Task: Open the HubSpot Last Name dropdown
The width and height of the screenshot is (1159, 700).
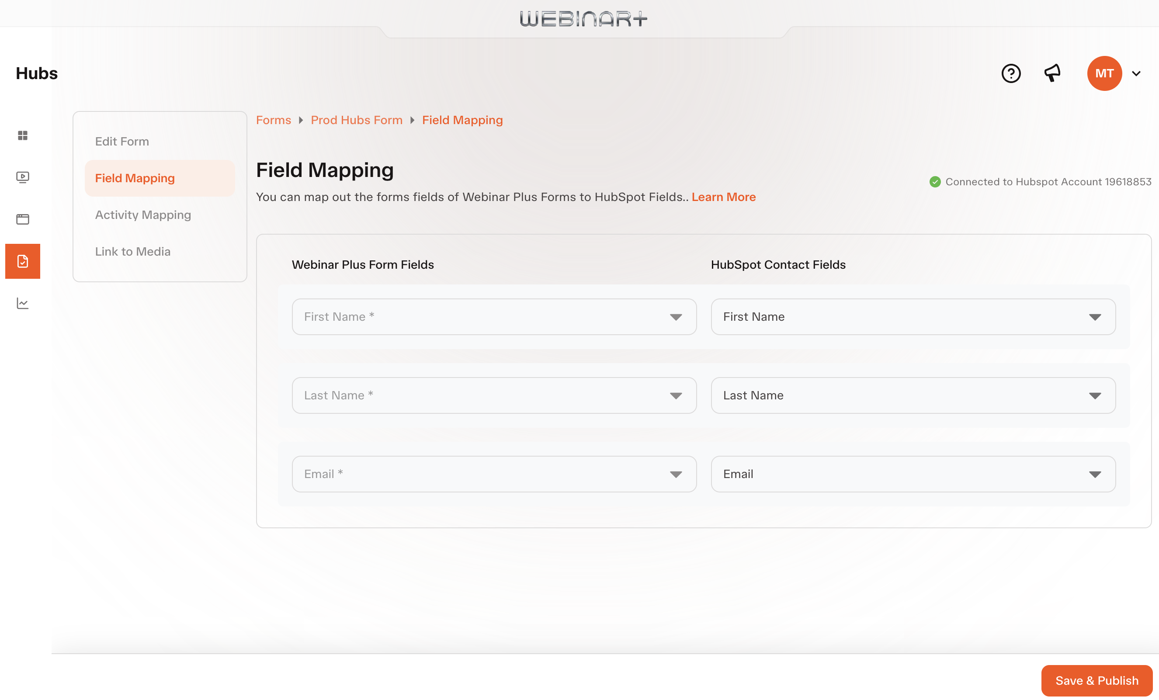Action: (913, 395)
